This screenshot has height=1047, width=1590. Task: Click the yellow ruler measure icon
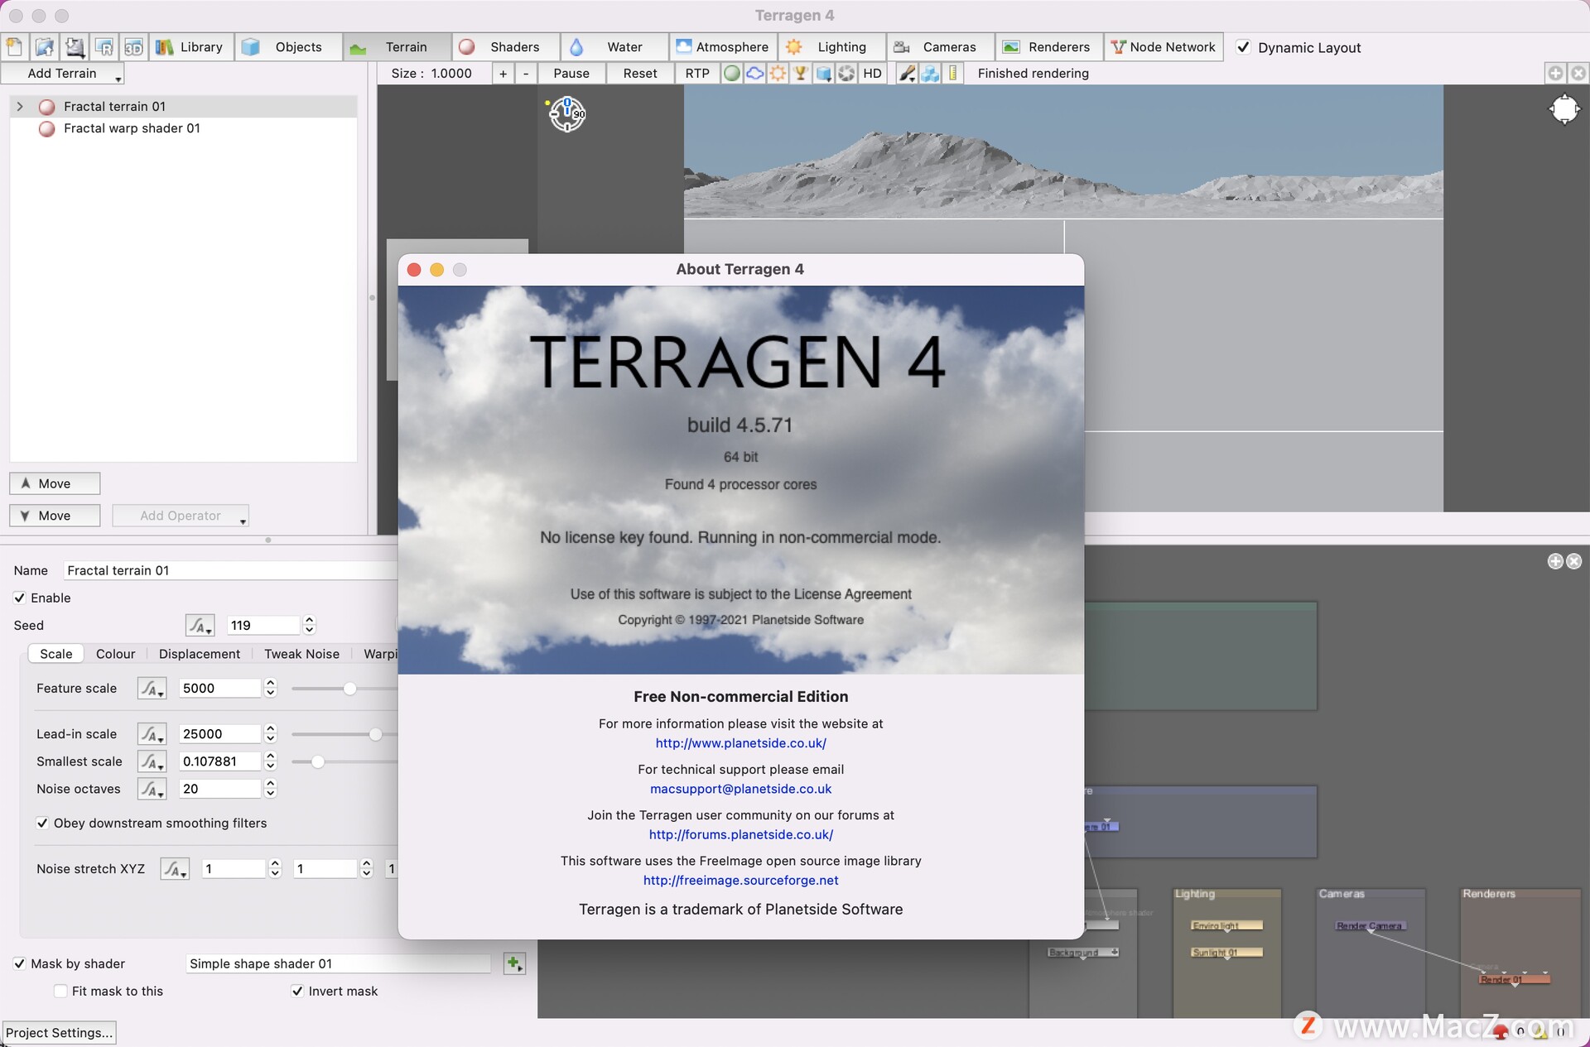[x=953, y=74]
